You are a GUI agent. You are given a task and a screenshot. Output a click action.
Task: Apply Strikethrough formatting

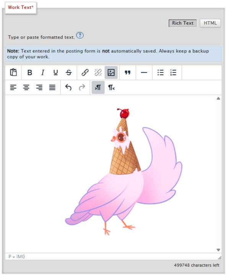[68, 72]
